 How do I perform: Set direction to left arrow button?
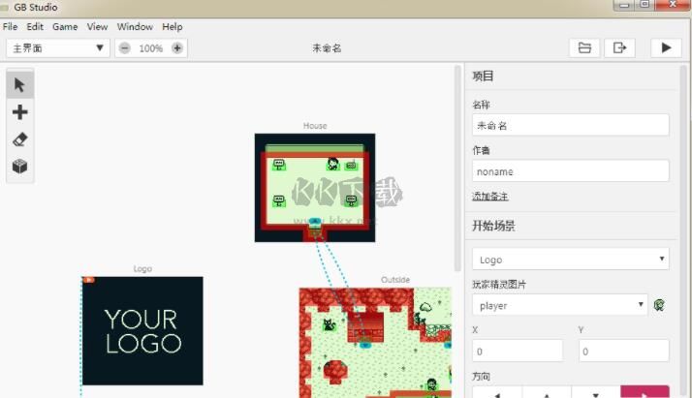(x=497, y=392)
